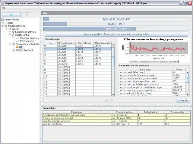Select chromosome row 5 with error 0.9766
The width and height of the screenshot is (193, 144).
78,61
